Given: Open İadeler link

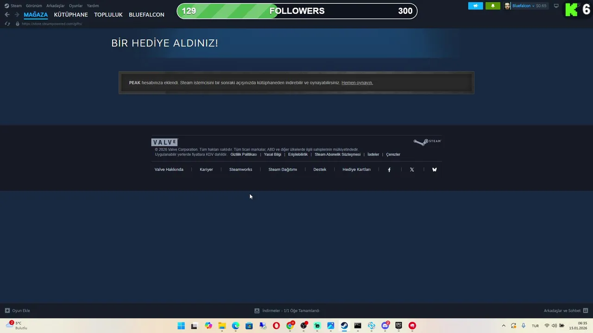Looking at the screenshot, I should tap(373, 154).
